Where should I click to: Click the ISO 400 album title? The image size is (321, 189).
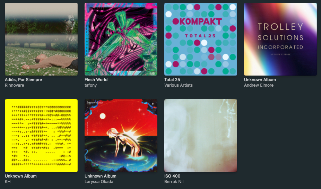[x=172, y=176]
